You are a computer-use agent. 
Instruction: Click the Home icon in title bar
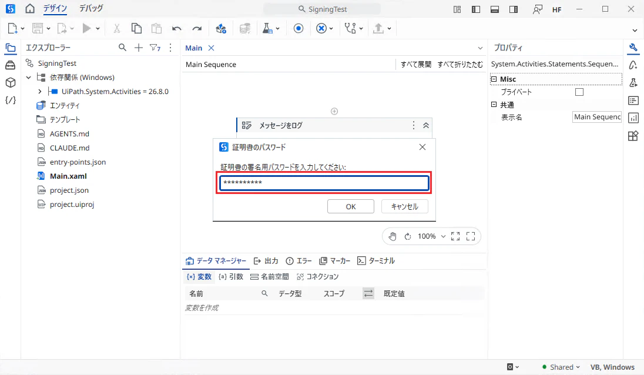tap(30, 9)
